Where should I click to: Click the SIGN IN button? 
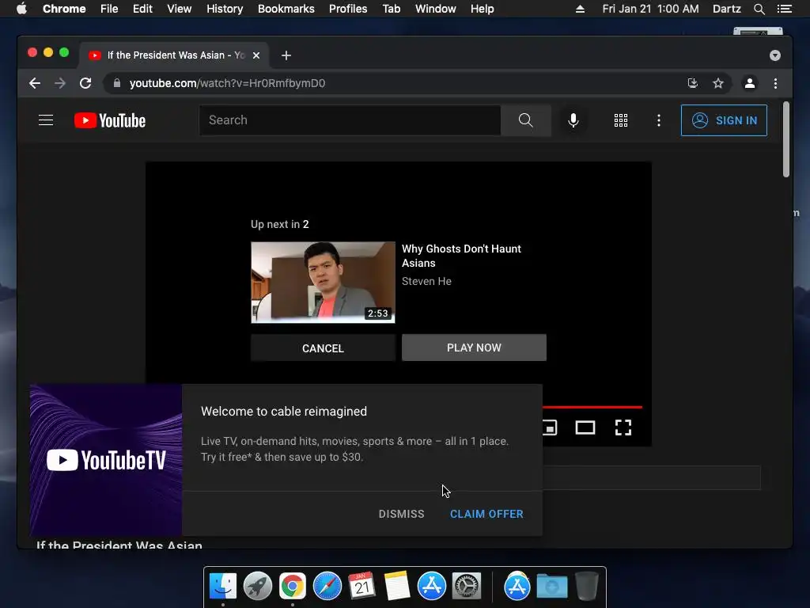click(x=724, y=120)
